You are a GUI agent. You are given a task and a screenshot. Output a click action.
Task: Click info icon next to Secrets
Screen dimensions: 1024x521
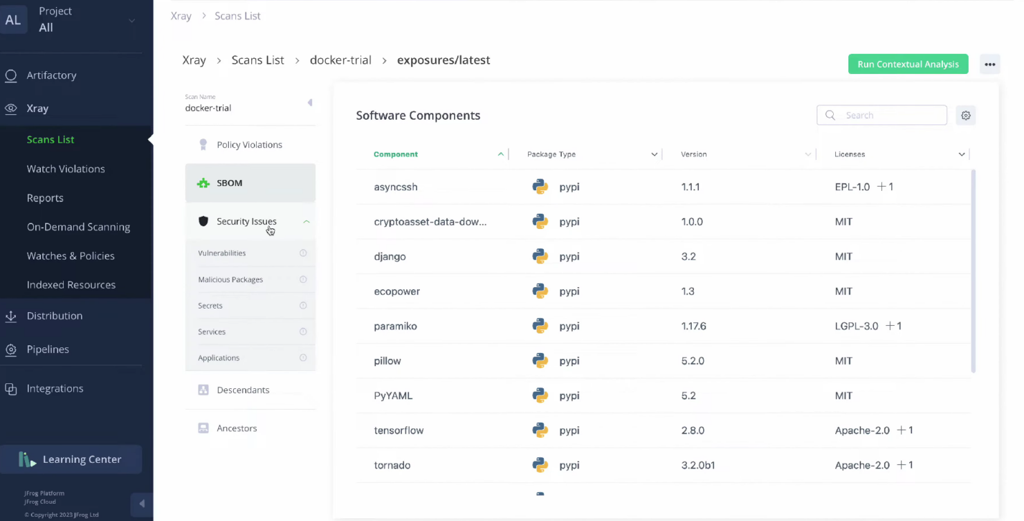tap(303, 306)
